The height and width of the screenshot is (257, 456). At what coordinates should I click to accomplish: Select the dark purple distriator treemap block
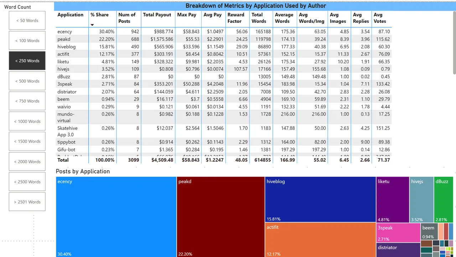point(398,250)
